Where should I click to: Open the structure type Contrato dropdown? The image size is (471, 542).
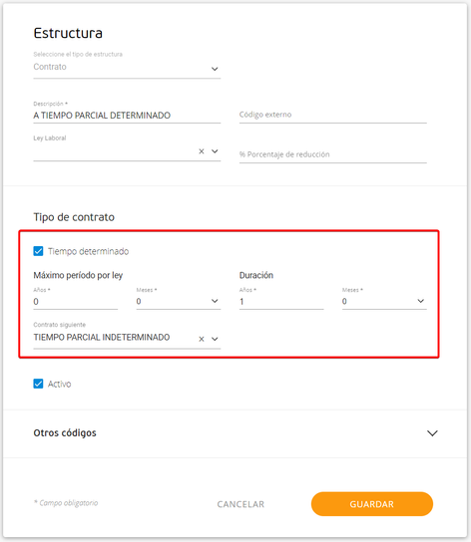tap(127, 67)
